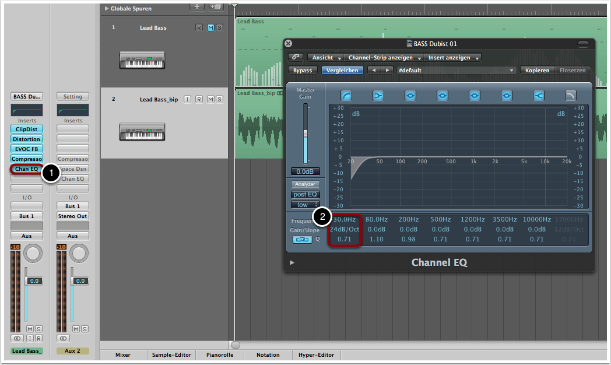611x365 pixels.
Task: Unmute the Lead Bass track
Action: click(210, 28)
